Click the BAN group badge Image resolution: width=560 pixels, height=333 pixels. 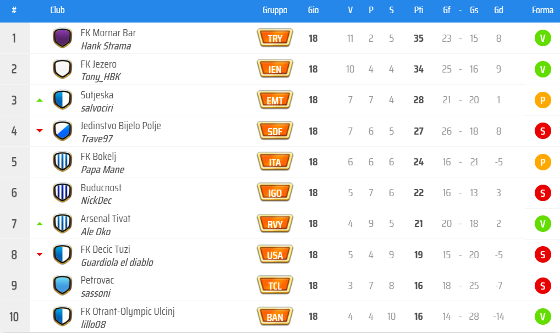tap(275, 316)
